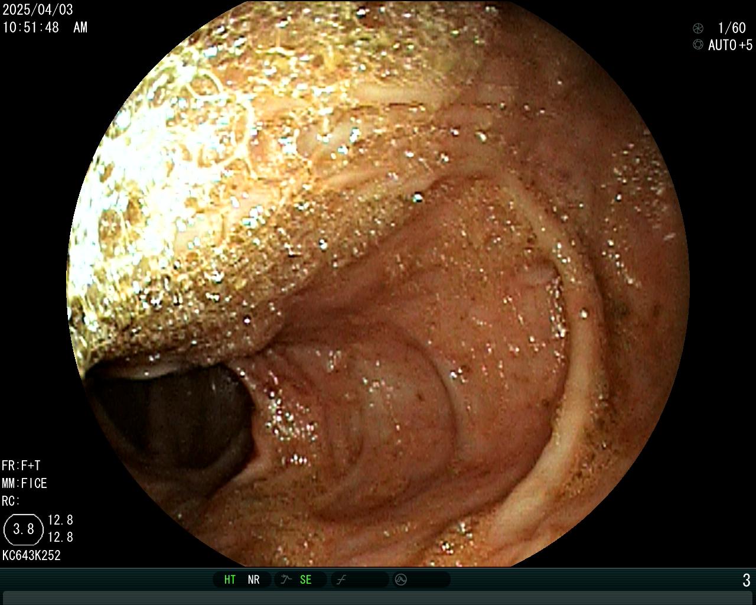This screenshot has height=605, width=756.
Task: Click the FR:F+T label
Action: (x=21, y=466)
